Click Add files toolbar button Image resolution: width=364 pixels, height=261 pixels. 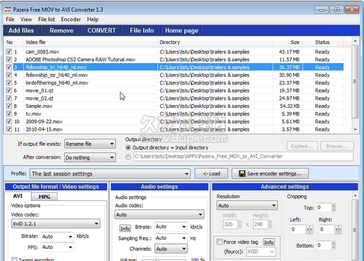point(22,30)
